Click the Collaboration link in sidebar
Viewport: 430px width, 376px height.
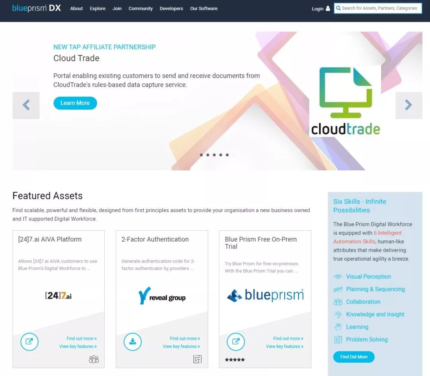tap(364, 302)
